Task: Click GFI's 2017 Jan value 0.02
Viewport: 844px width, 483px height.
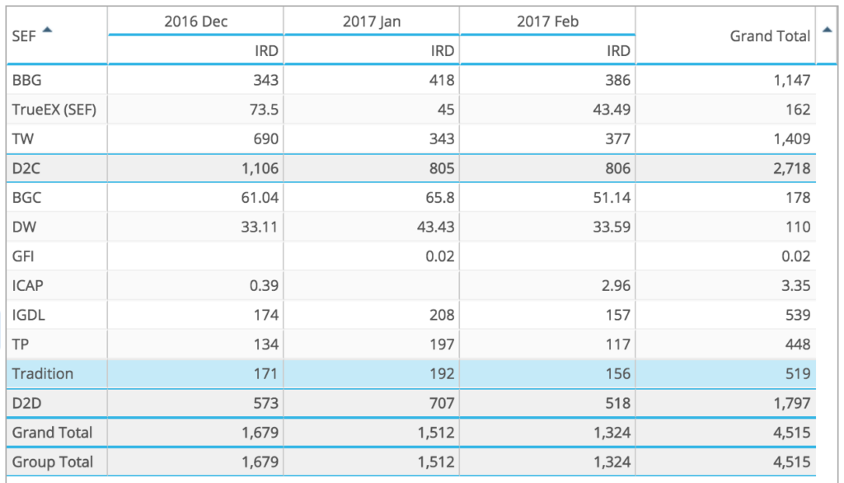Action: click(x=440, y=256)
